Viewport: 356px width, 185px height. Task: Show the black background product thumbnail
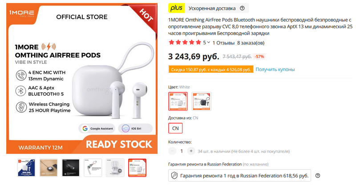tap(71, 168)
